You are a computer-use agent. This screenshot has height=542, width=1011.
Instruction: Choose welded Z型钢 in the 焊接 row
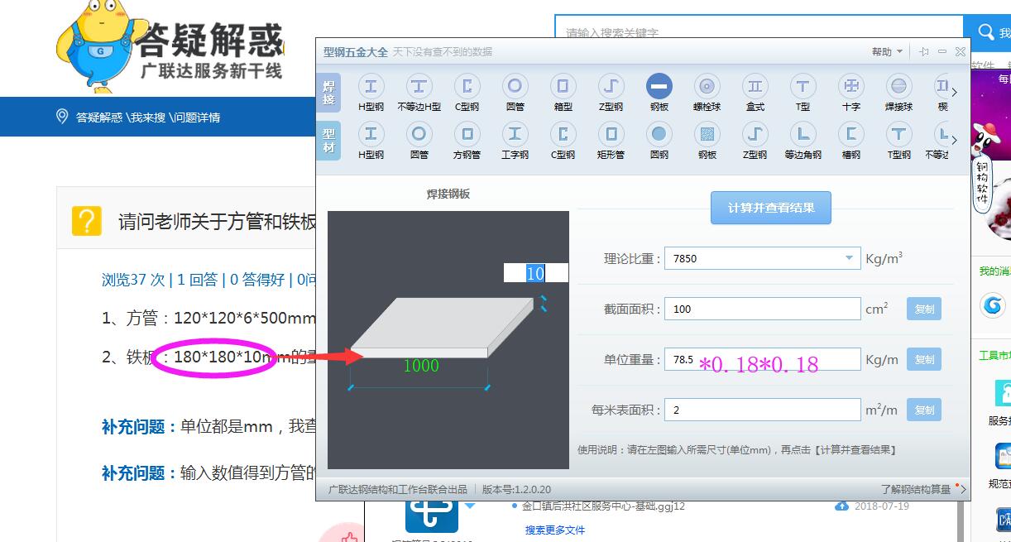point(611,92)
